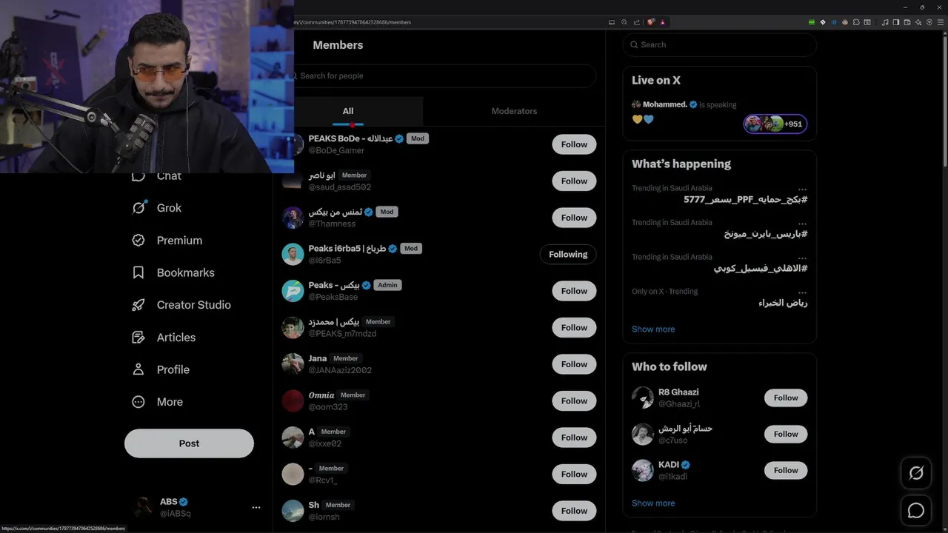Open Brave browser hamburger menu
The height and width of the screenshot is (533, 948).
coord(940,22)
